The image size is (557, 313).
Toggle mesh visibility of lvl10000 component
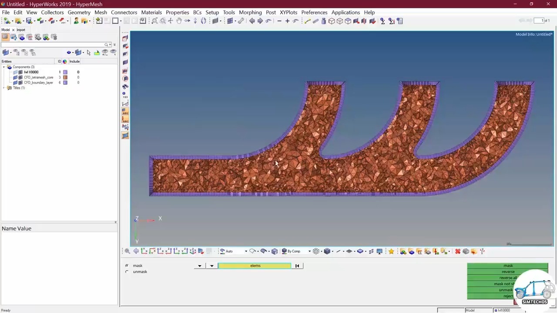[20, 72]
